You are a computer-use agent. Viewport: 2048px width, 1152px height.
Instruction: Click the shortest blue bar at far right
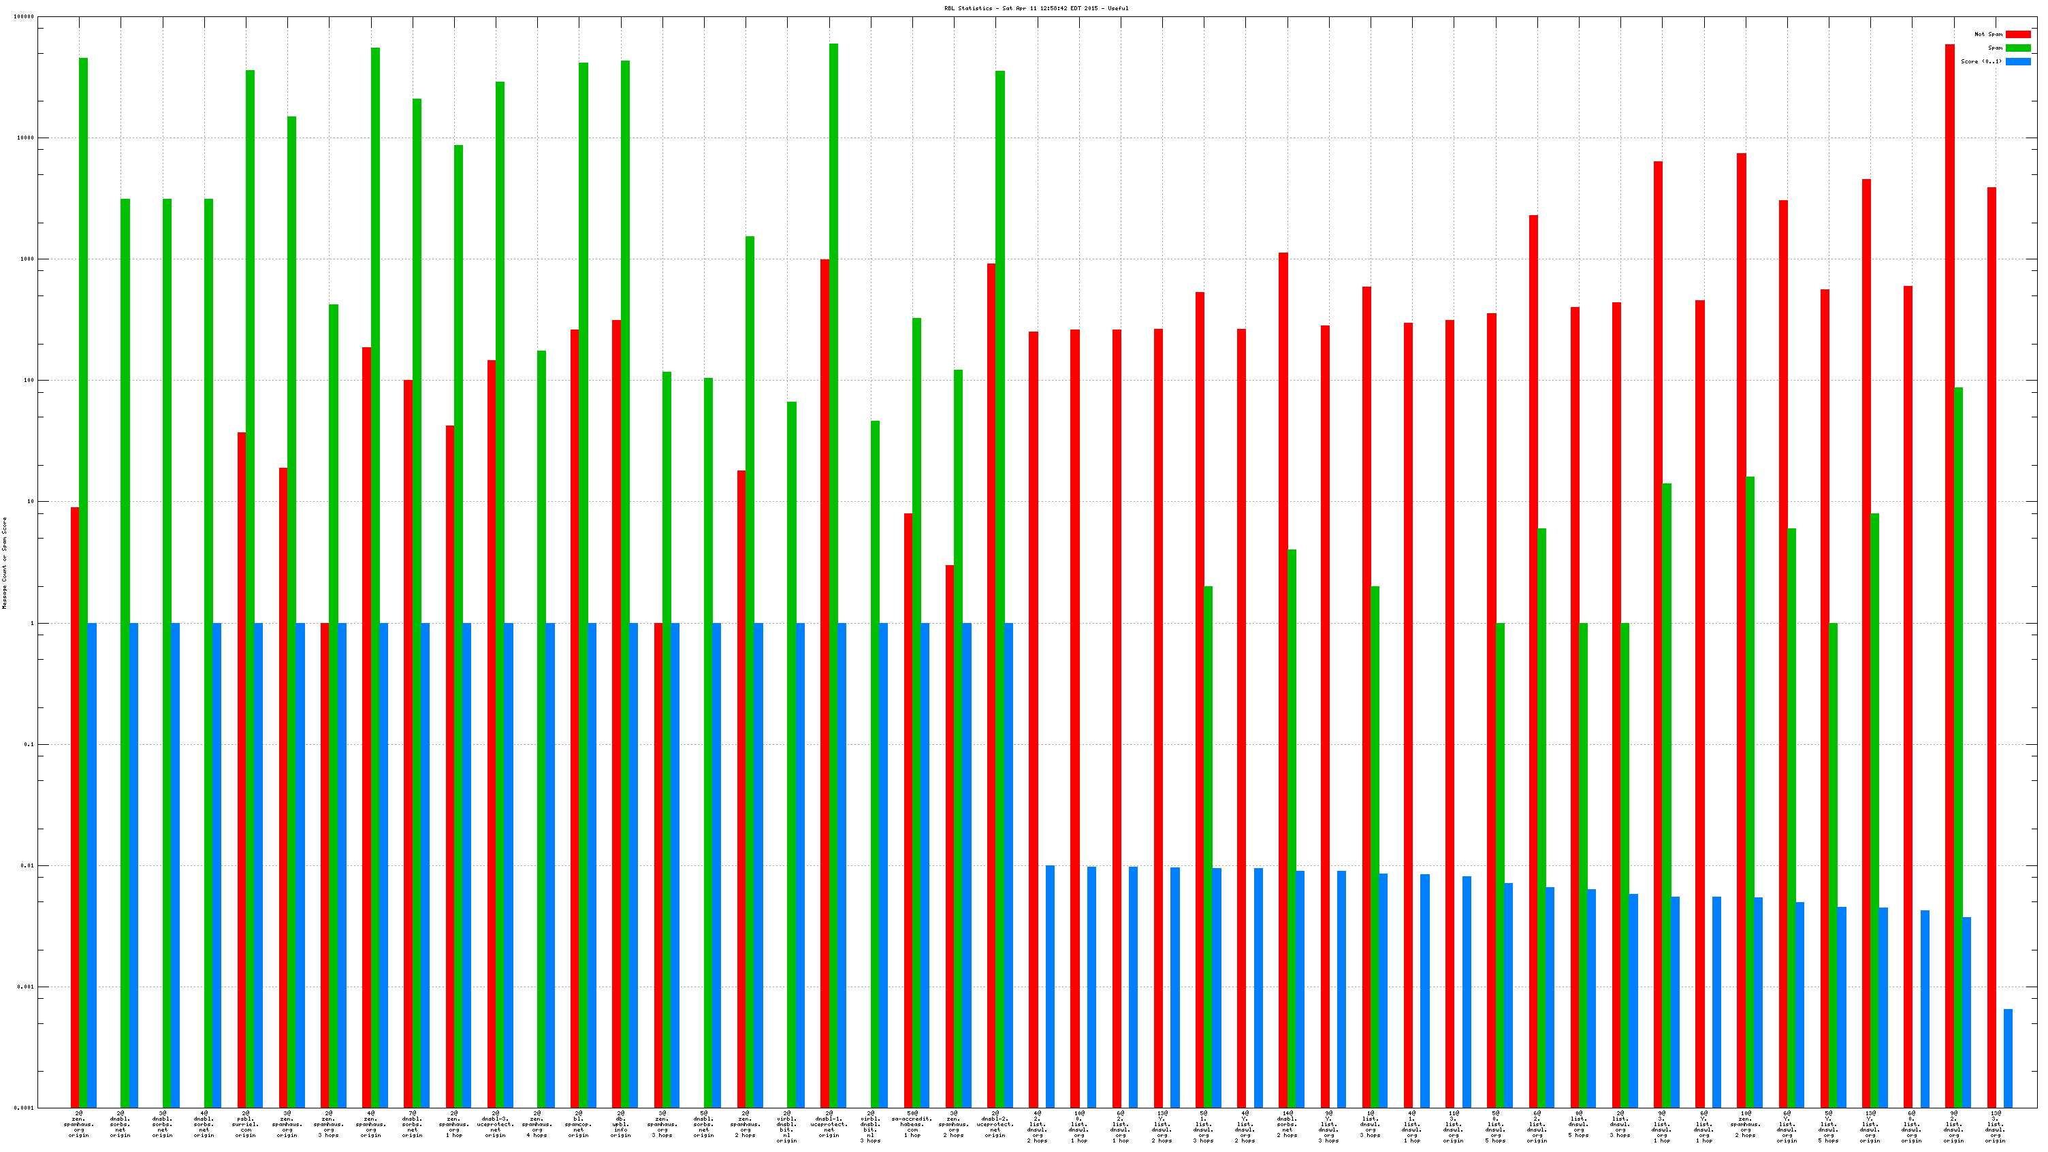(2007, 1057)
